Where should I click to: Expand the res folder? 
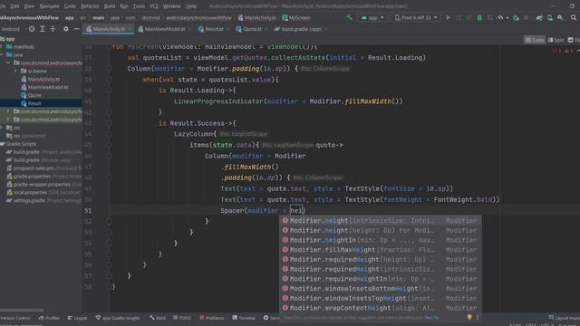(x=2, y=128)
